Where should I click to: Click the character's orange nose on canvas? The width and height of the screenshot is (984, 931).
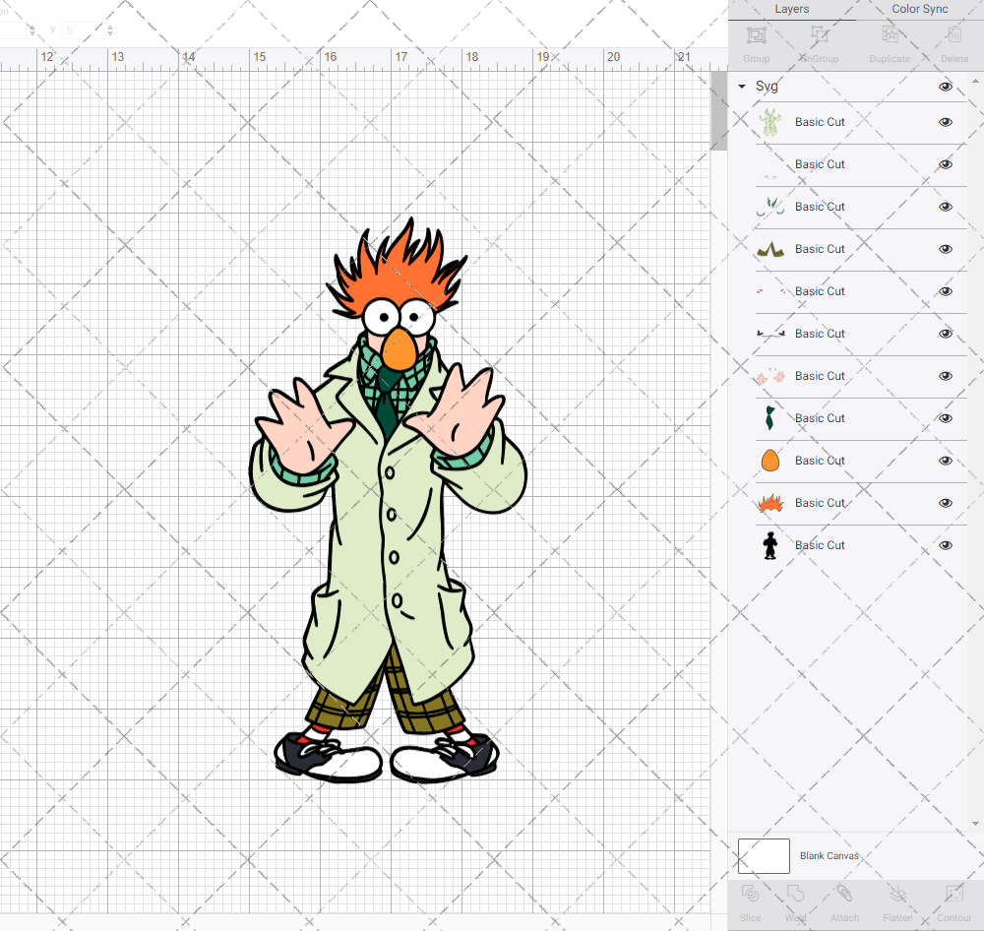coord(400,349)
